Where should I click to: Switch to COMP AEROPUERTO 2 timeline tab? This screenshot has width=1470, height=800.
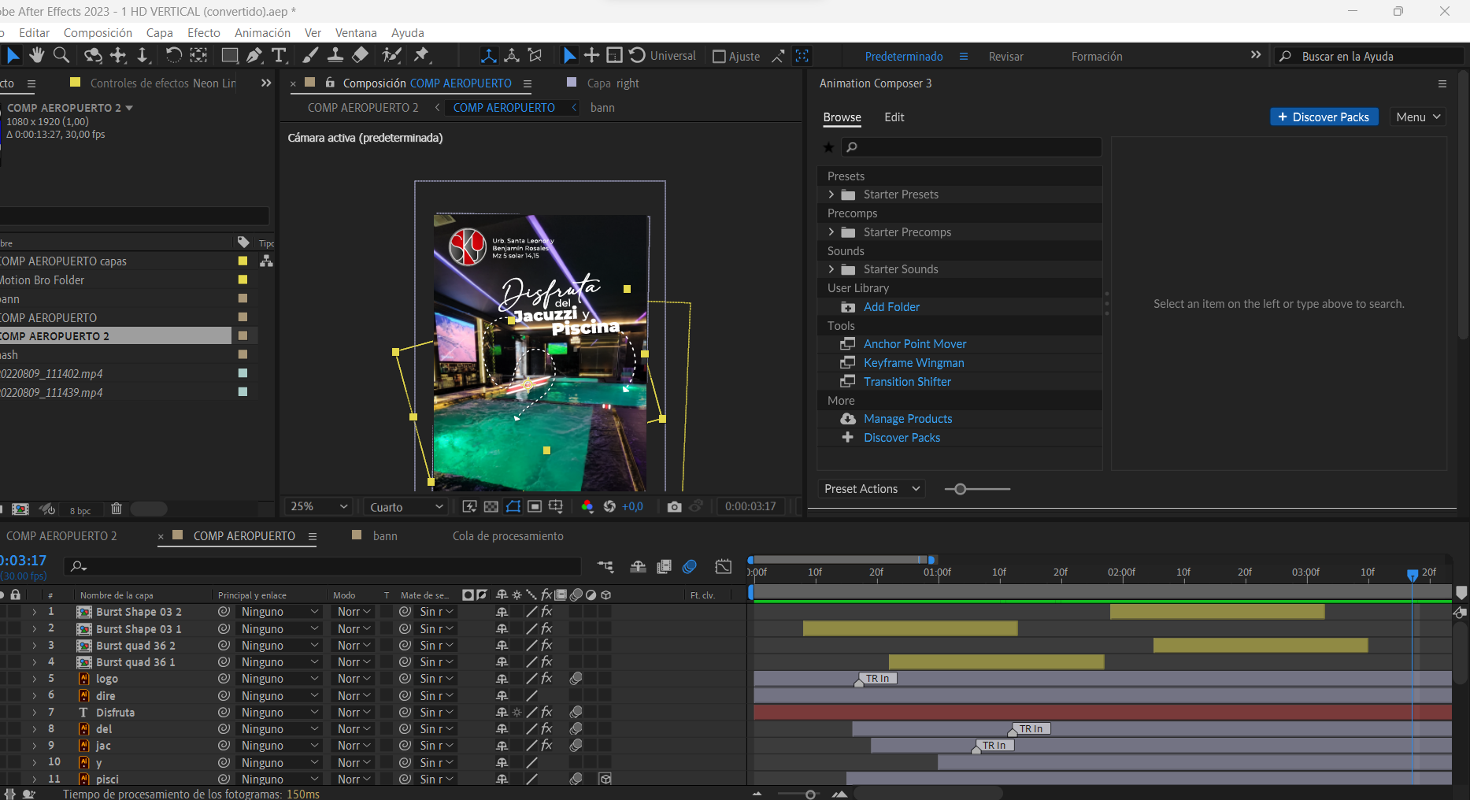[x=61, y=536]
